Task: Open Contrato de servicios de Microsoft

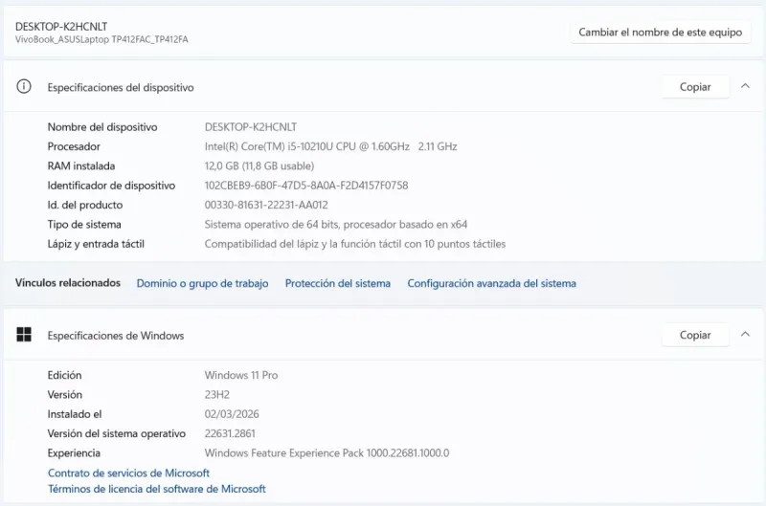Action: (x=128, y=473)
